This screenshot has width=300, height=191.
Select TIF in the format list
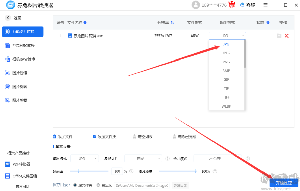tap(226, 89)
